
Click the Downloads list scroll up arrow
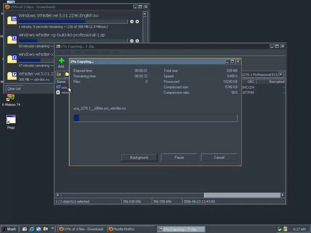point(145,14)
